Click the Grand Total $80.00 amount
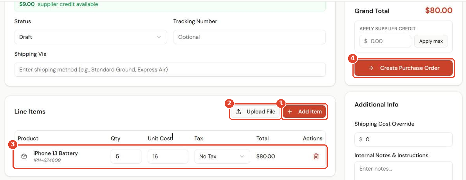The width and height of the screenshot is (466, 180). [439, 11]
